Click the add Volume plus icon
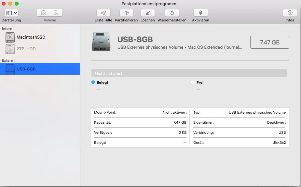301x187 pixels. tap(44, 13)
